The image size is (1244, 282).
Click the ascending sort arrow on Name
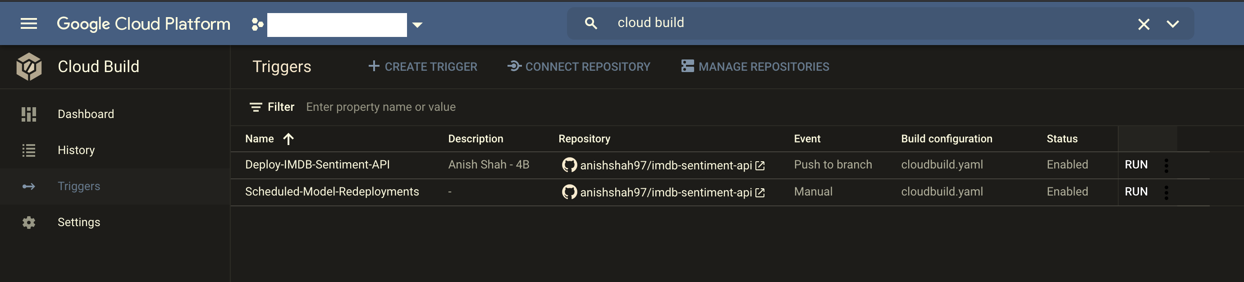pyautogui.click(x=288, y=139)
